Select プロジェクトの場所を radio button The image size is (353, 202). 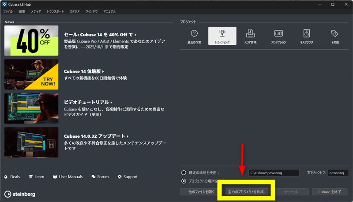coord(184,181)
